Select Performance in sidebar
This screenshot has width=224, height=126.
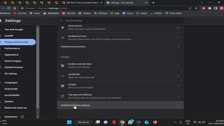point(12,48)
